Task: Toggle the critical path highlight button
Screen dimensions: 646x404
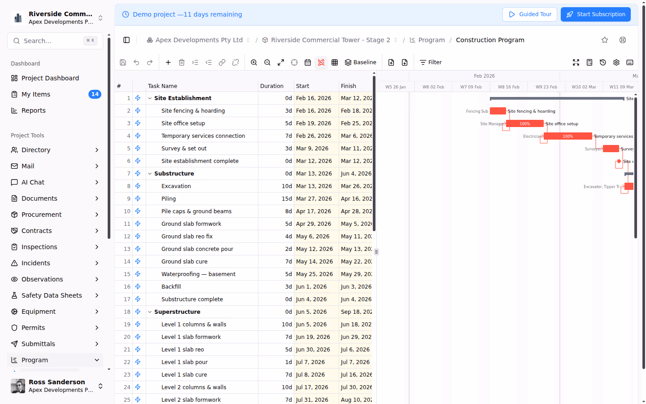Action: pos(321,62)
